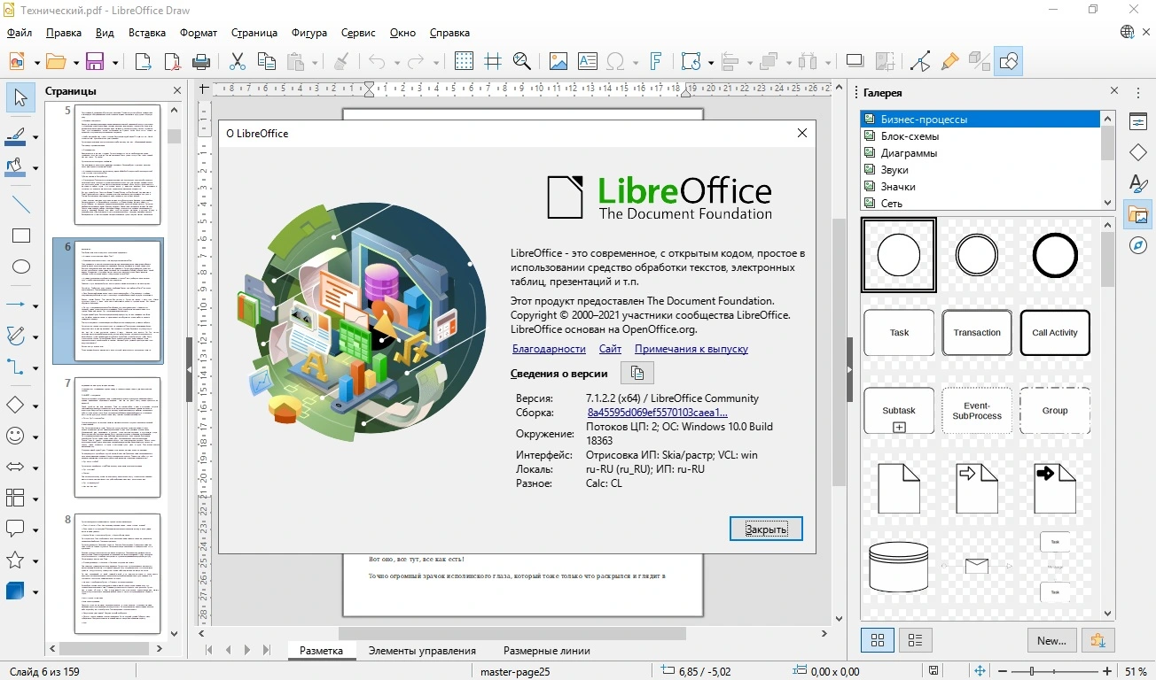Open Line Color dropdown arrow

point(35,137)
